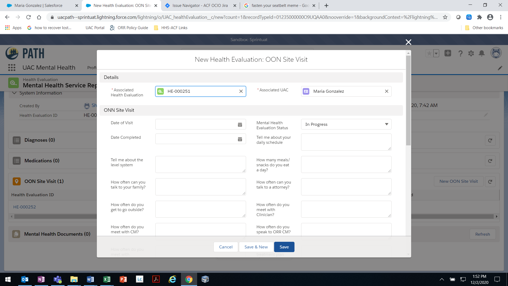Open the Date of Visit calendar picker
The height and width of the screenshot is (286, 508).
click(240, 124)
